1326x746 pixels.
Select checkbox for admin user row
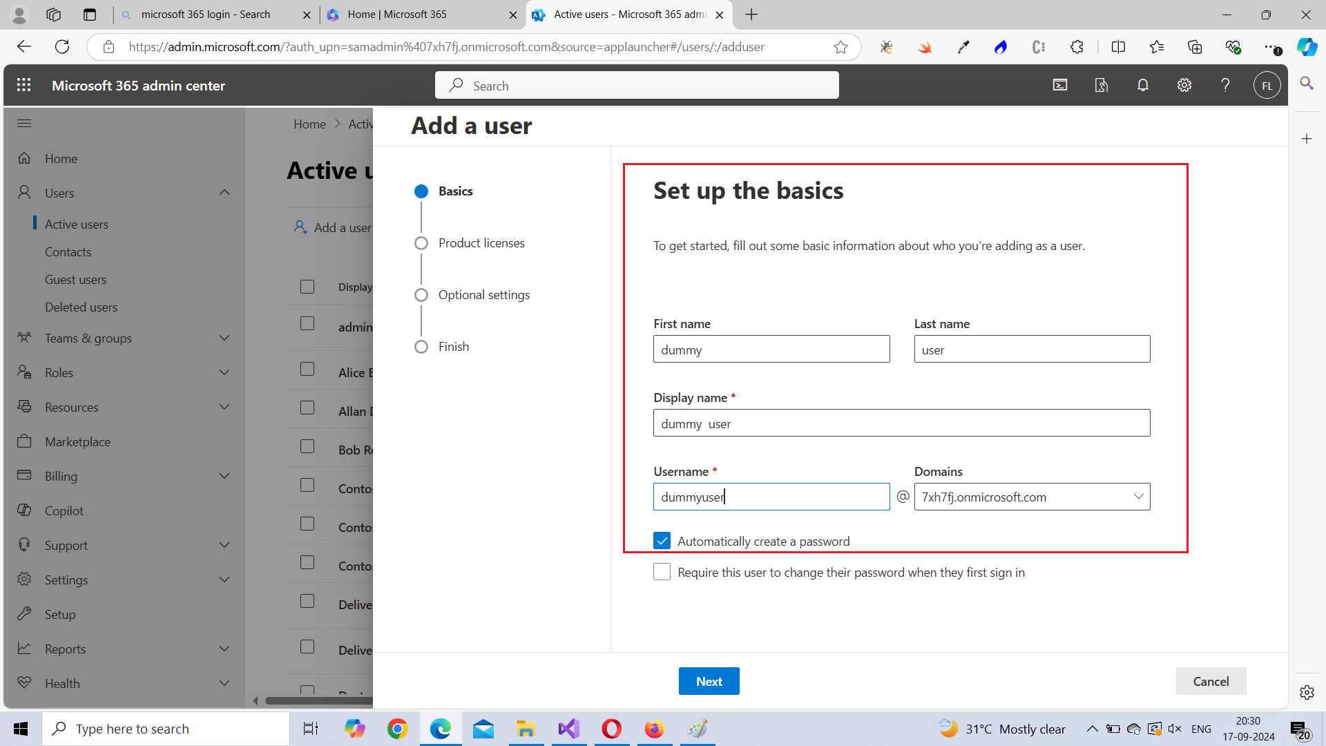(x=307, y=323)
